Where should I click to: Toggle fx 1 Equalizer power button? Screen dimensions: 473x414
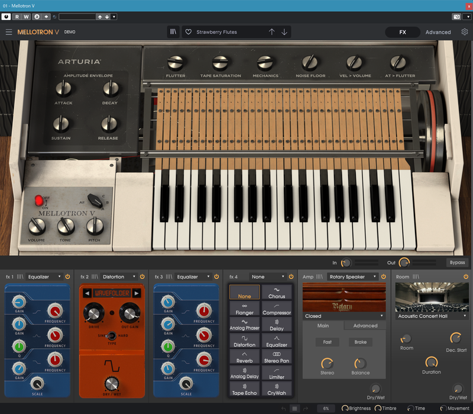[x=67, y=277]
